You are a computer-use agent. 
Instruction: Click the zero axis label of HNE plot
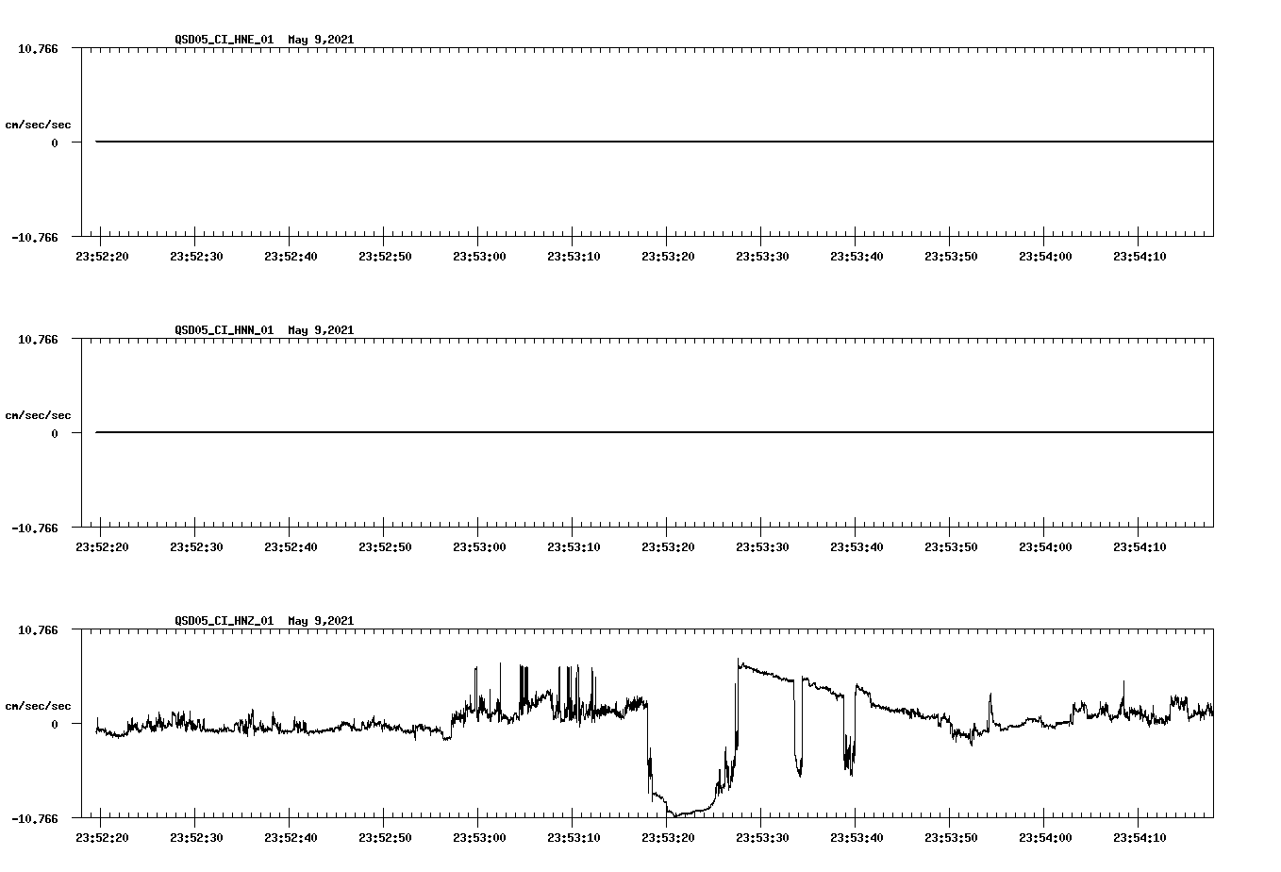click(x=55, y=143)
